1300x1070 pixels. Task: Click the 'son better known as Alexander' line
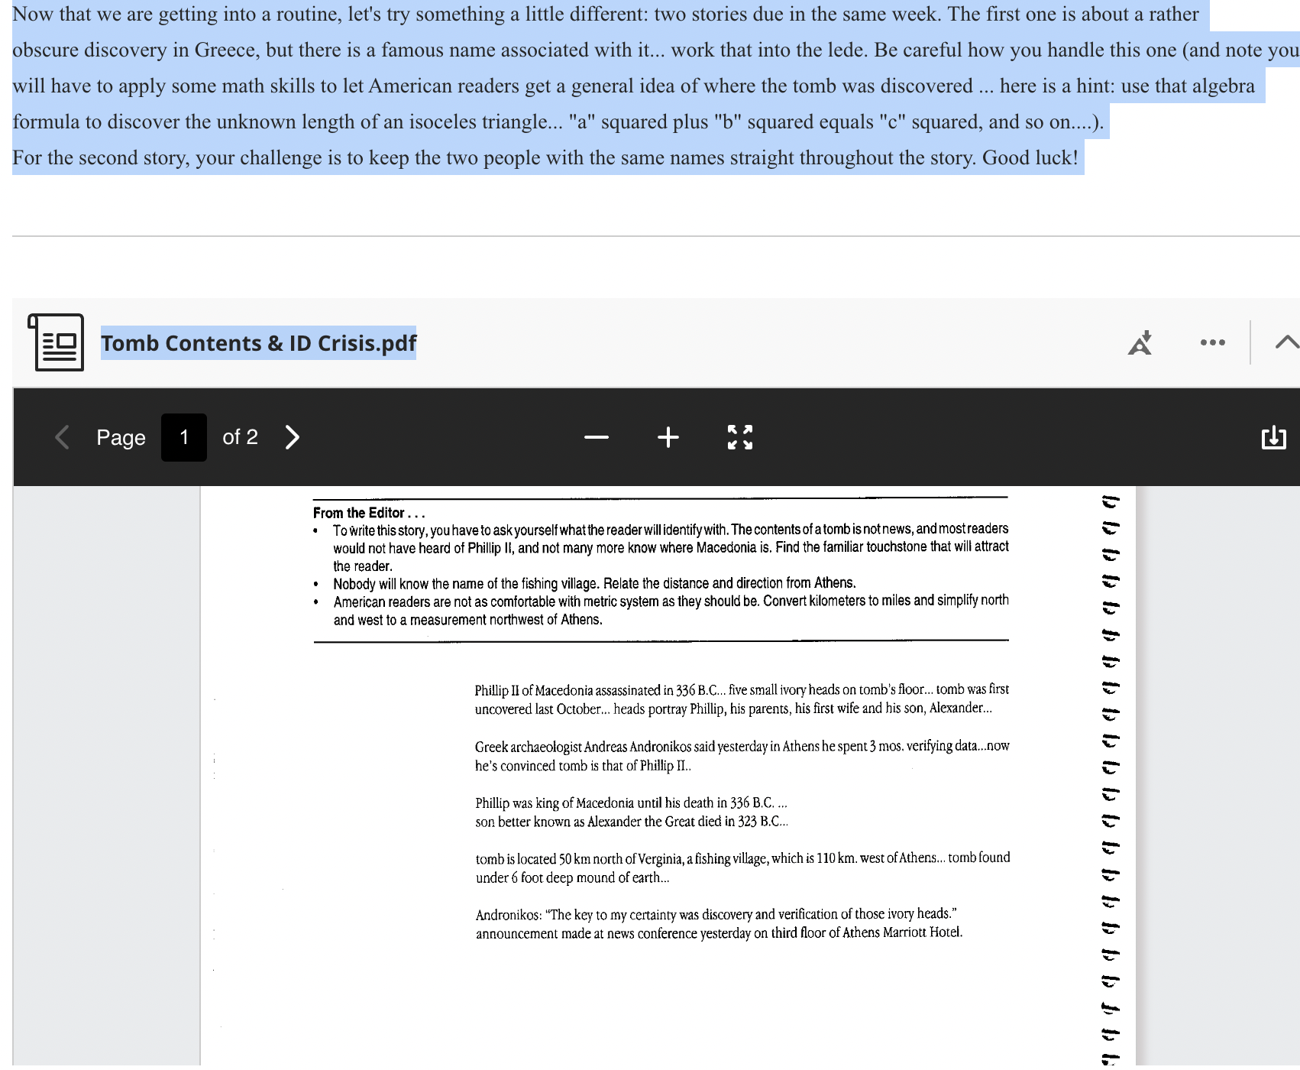pyautogui.click(x=632, y=822)
